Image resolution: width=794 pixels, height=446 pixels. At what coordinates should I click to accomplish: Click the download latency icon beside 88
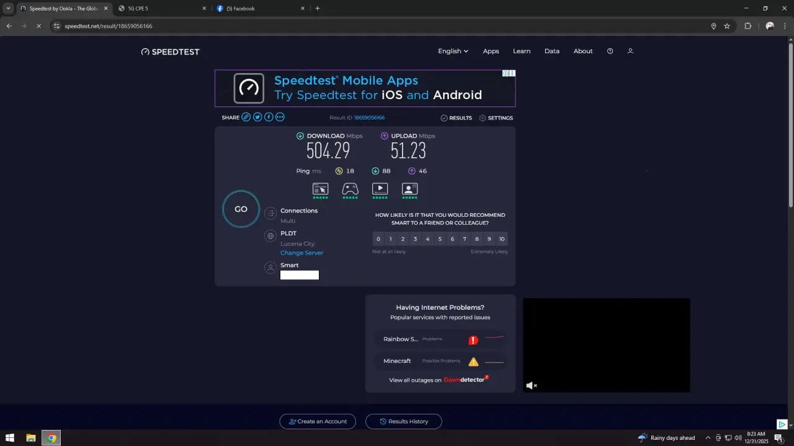click(375, 171)
